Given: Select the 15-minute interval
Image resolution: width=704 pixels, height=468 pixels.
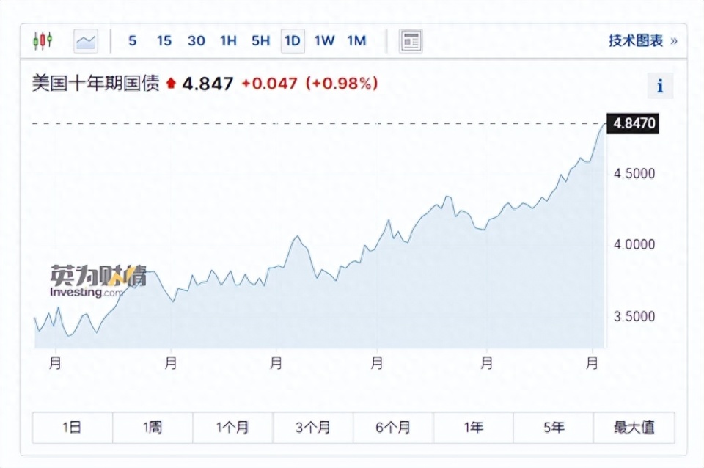Looking at the screenshot, I should click(x=164, y=41).
